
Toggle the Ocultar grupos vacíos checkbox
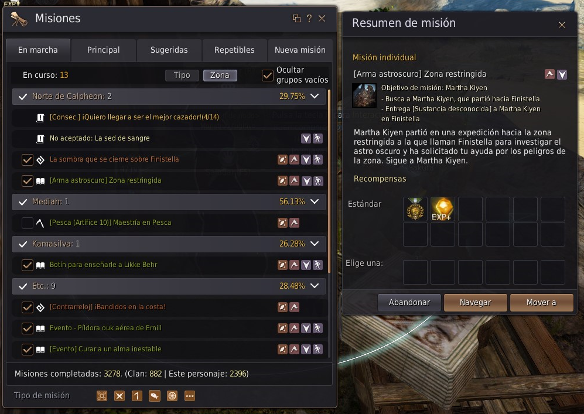(268, 75)
